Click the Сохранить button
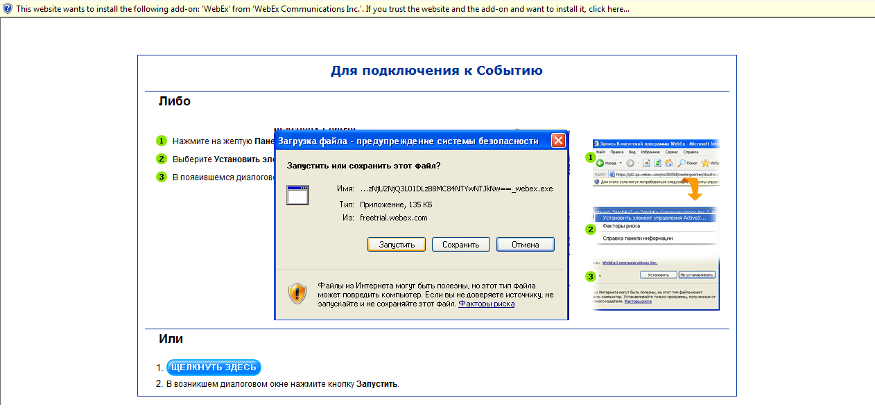The width and height of the screenshot is (875, 409). coord(461,245)
